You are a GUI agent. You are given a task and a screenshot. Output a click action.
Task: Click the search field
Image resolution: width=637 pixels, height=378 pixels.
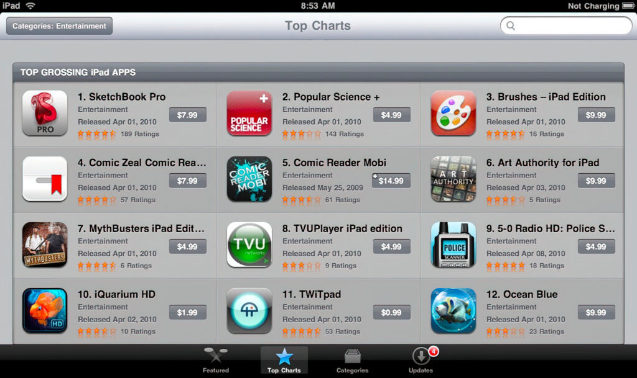pos(566,26)
